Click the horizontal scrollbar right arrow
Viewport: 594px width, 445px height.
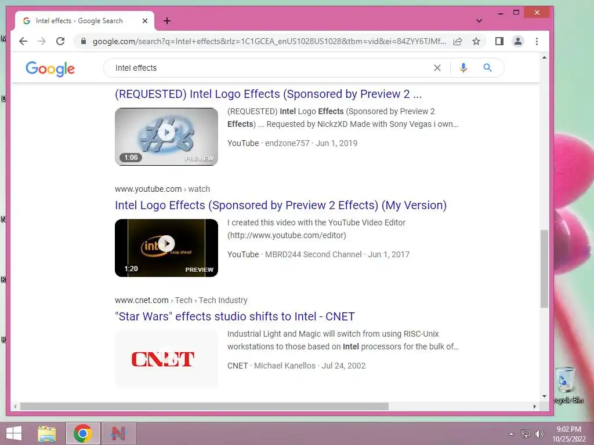[534, 406]
